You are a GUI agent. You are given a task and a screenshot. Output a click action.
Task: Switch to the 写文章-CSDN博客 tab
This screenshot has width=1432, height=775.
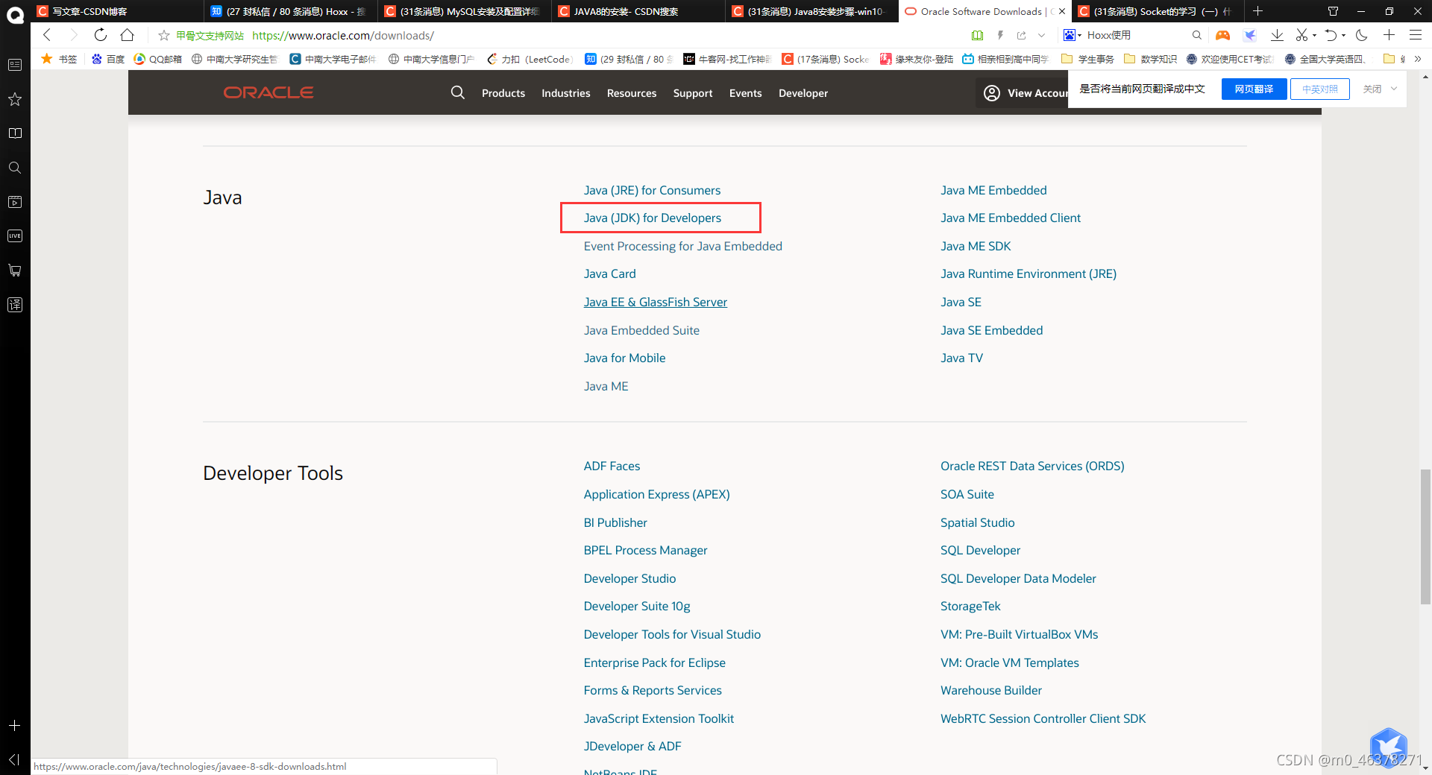click(116, 11)
